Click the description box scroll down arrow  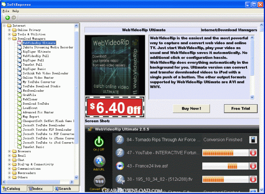click(x=252, y=97)
